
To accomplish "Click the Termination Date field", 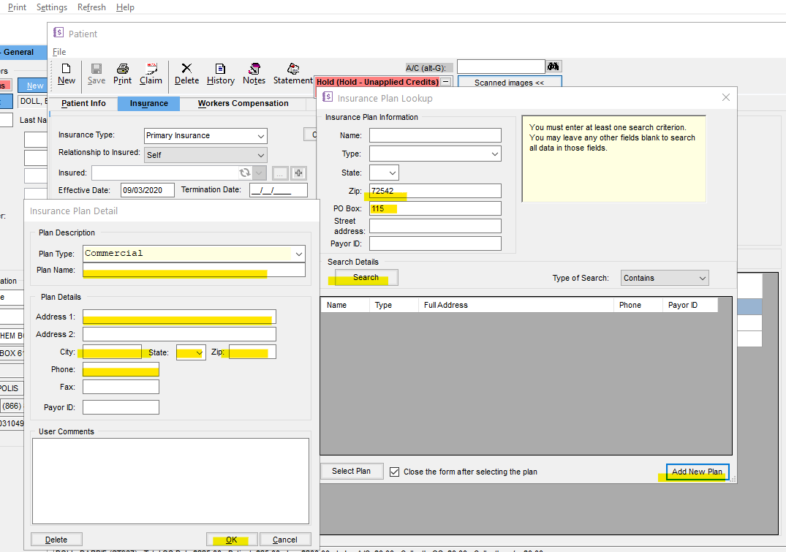I will point(279,190).
